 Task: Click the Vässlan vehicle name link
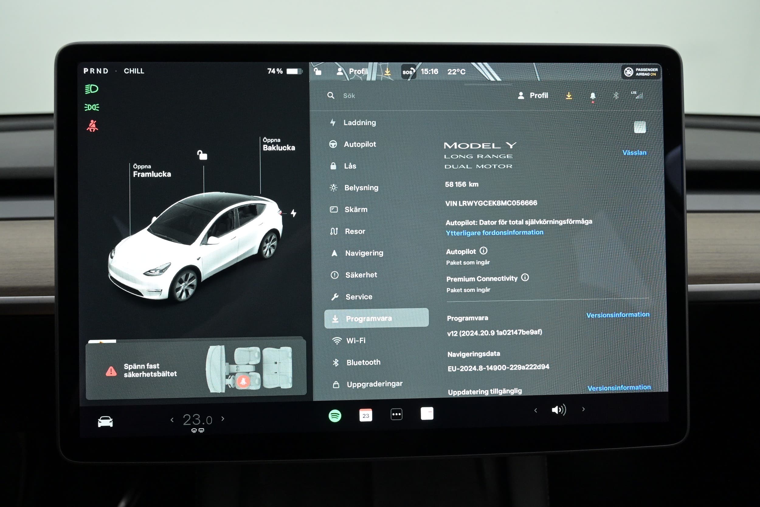pyautogui.click(x=634, y=153)
